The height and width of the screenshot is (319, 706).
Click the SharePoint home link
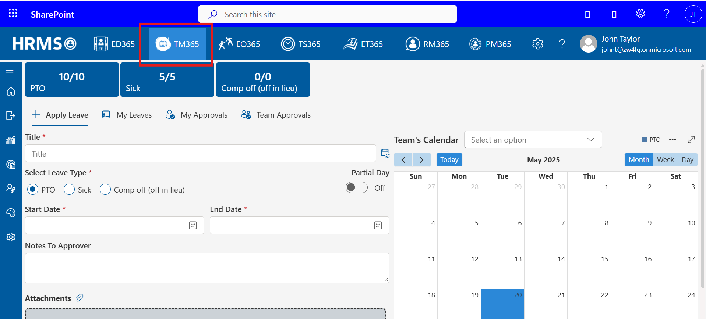(52, 14)
